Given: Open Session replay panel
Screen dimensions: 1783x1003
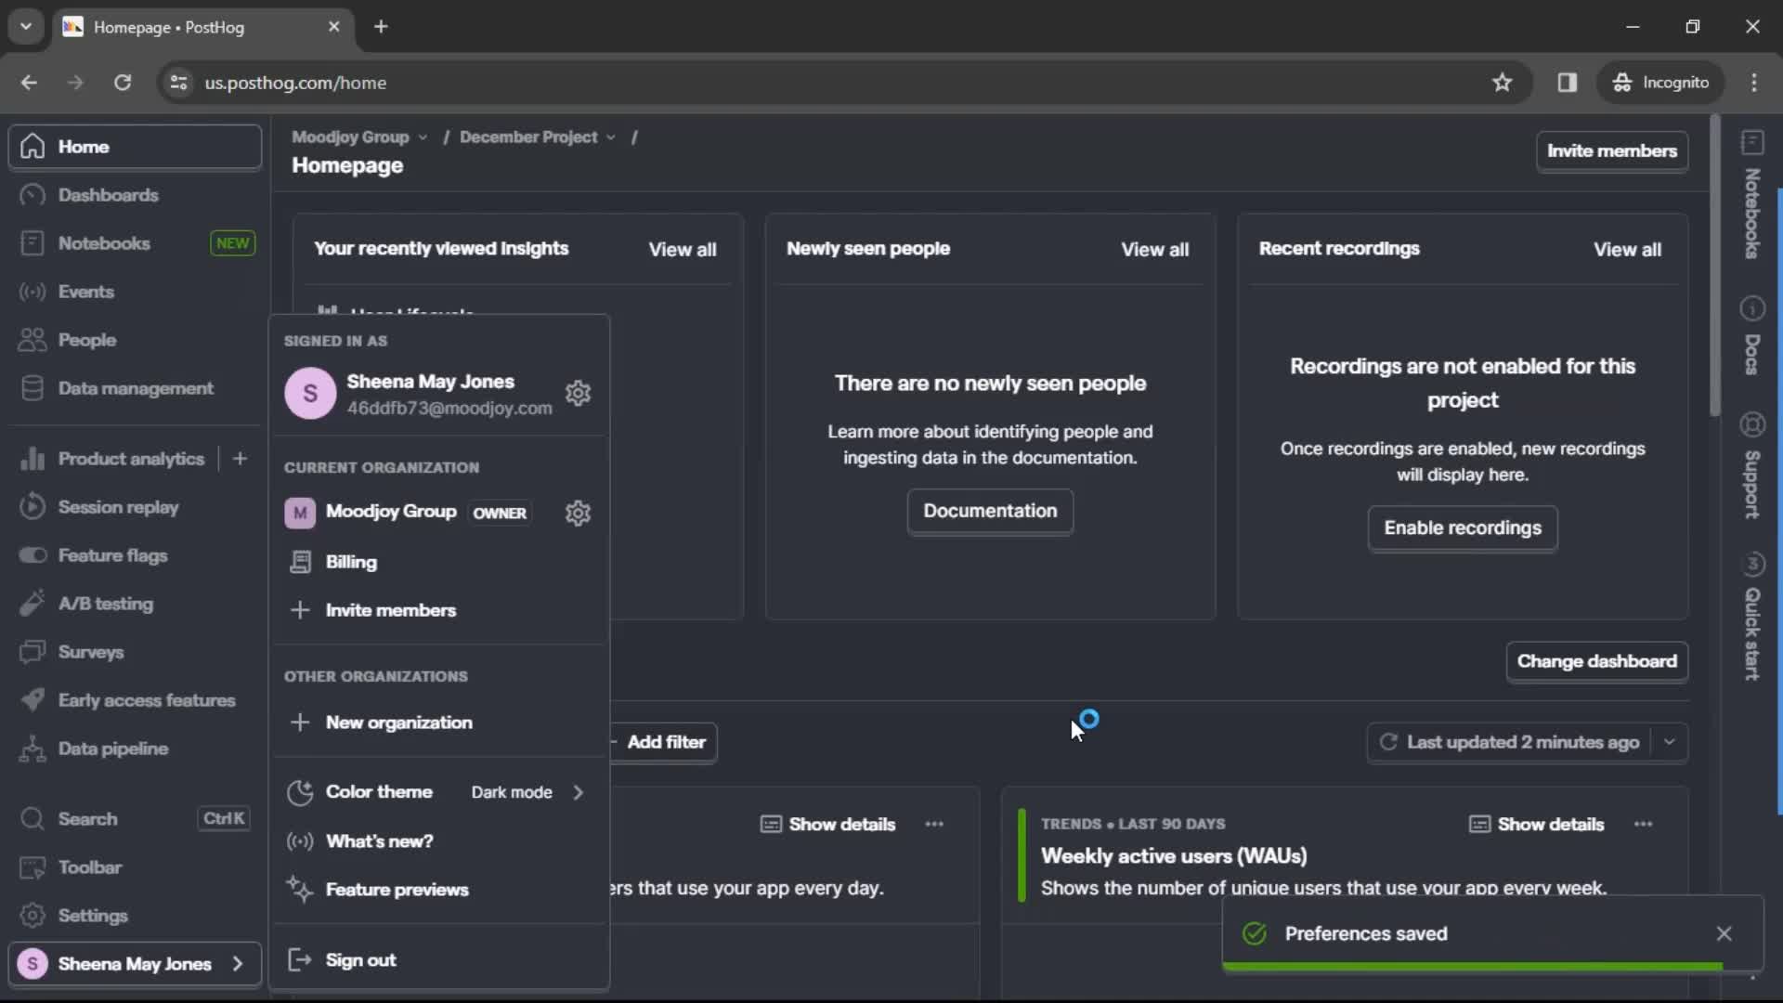Looking at the screenshot, I should 119,506.
